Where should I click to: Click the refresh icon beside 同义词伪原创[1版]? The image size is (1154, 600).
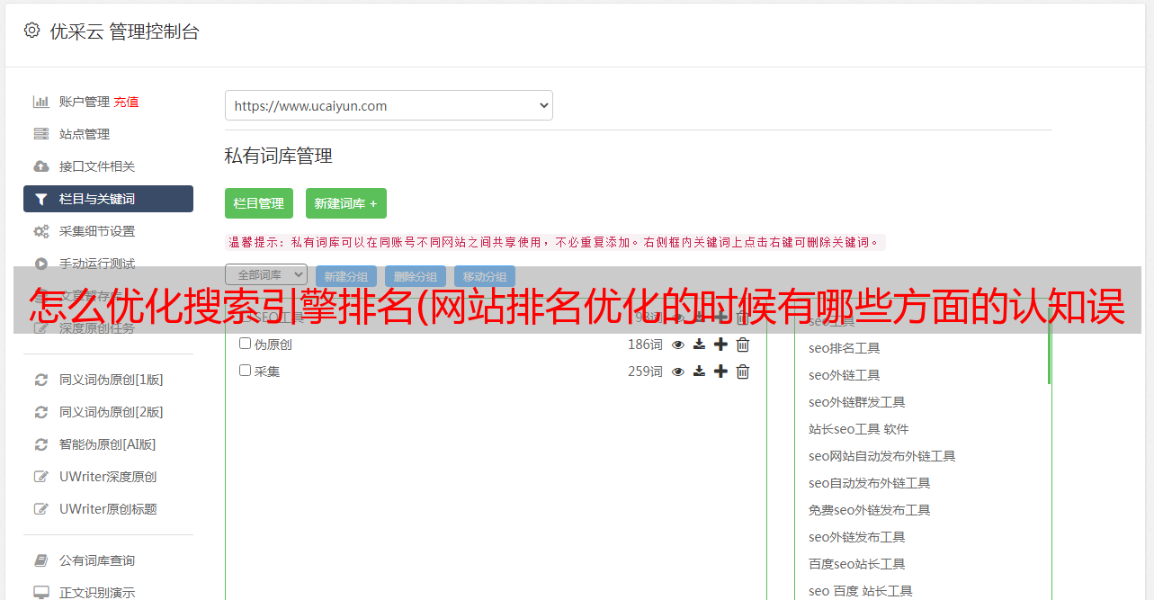click(x=41, y=379)
